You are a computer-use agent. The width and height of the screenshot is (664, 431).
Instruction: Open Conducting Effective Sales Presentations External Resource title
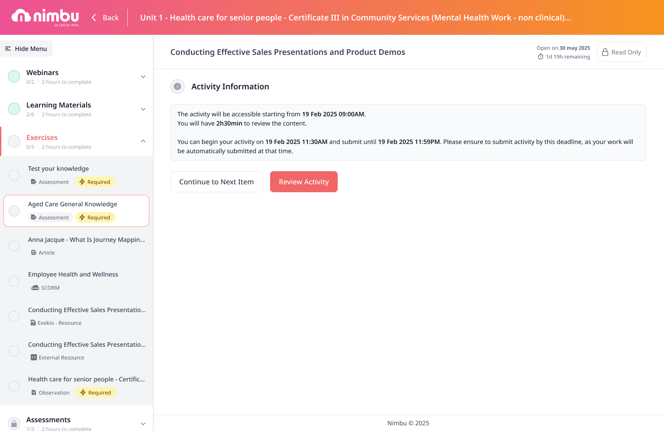(87, 345)
